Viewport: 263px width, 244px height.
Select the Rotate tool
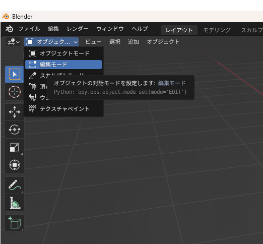point(15,130)
